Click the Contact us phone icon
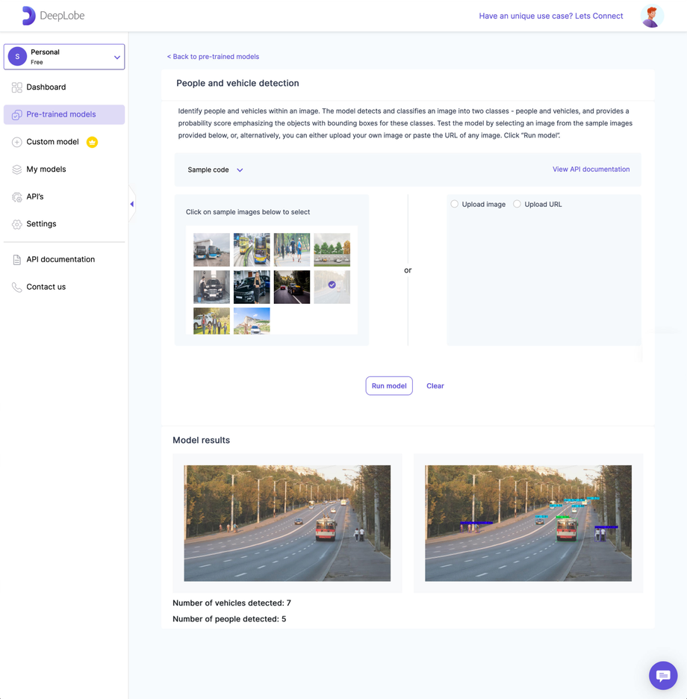This screenshot has height=699, width=687. click(x=16, y=286)
